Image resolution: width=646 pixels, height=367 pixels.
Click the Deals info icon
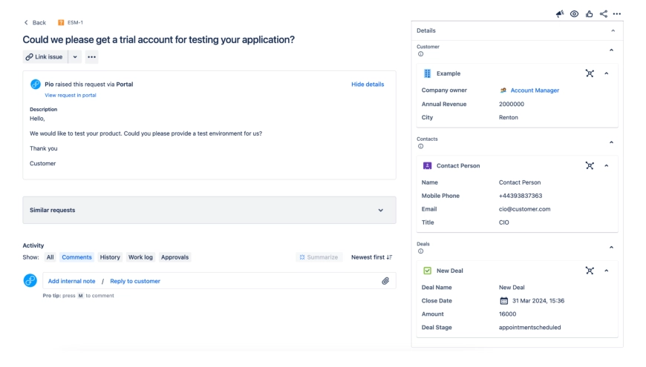[420, 251]
